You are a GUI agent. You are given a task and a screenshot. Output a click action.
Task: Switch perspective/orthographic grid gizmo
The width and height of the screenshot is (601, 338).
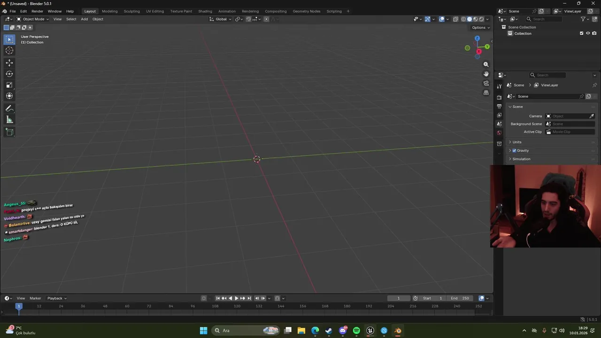(486, 92)
